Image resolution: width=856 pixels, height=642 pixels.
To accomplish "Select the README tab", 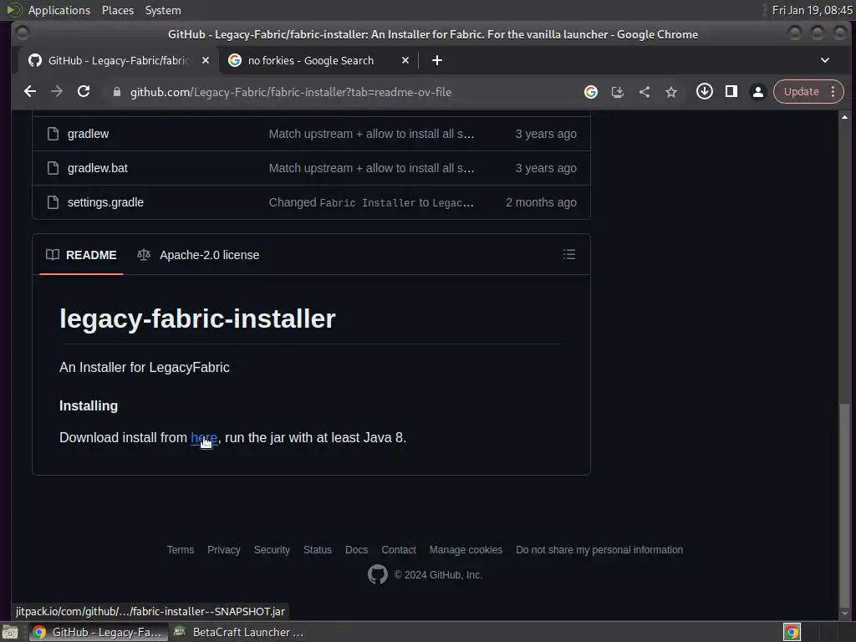I will [81, 255].
